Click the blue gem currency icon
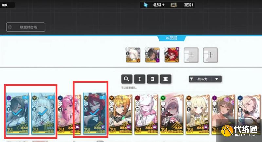 click(x=146, y=5)
